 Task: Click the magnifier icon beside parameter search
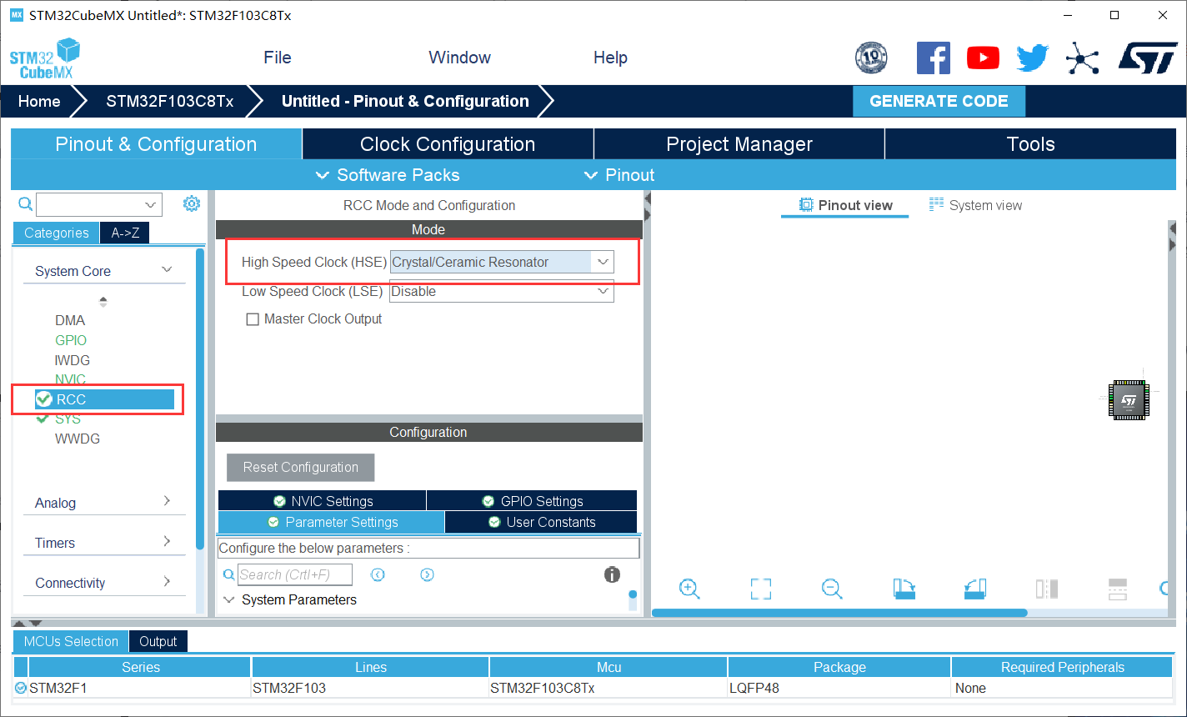click(228, 574)
